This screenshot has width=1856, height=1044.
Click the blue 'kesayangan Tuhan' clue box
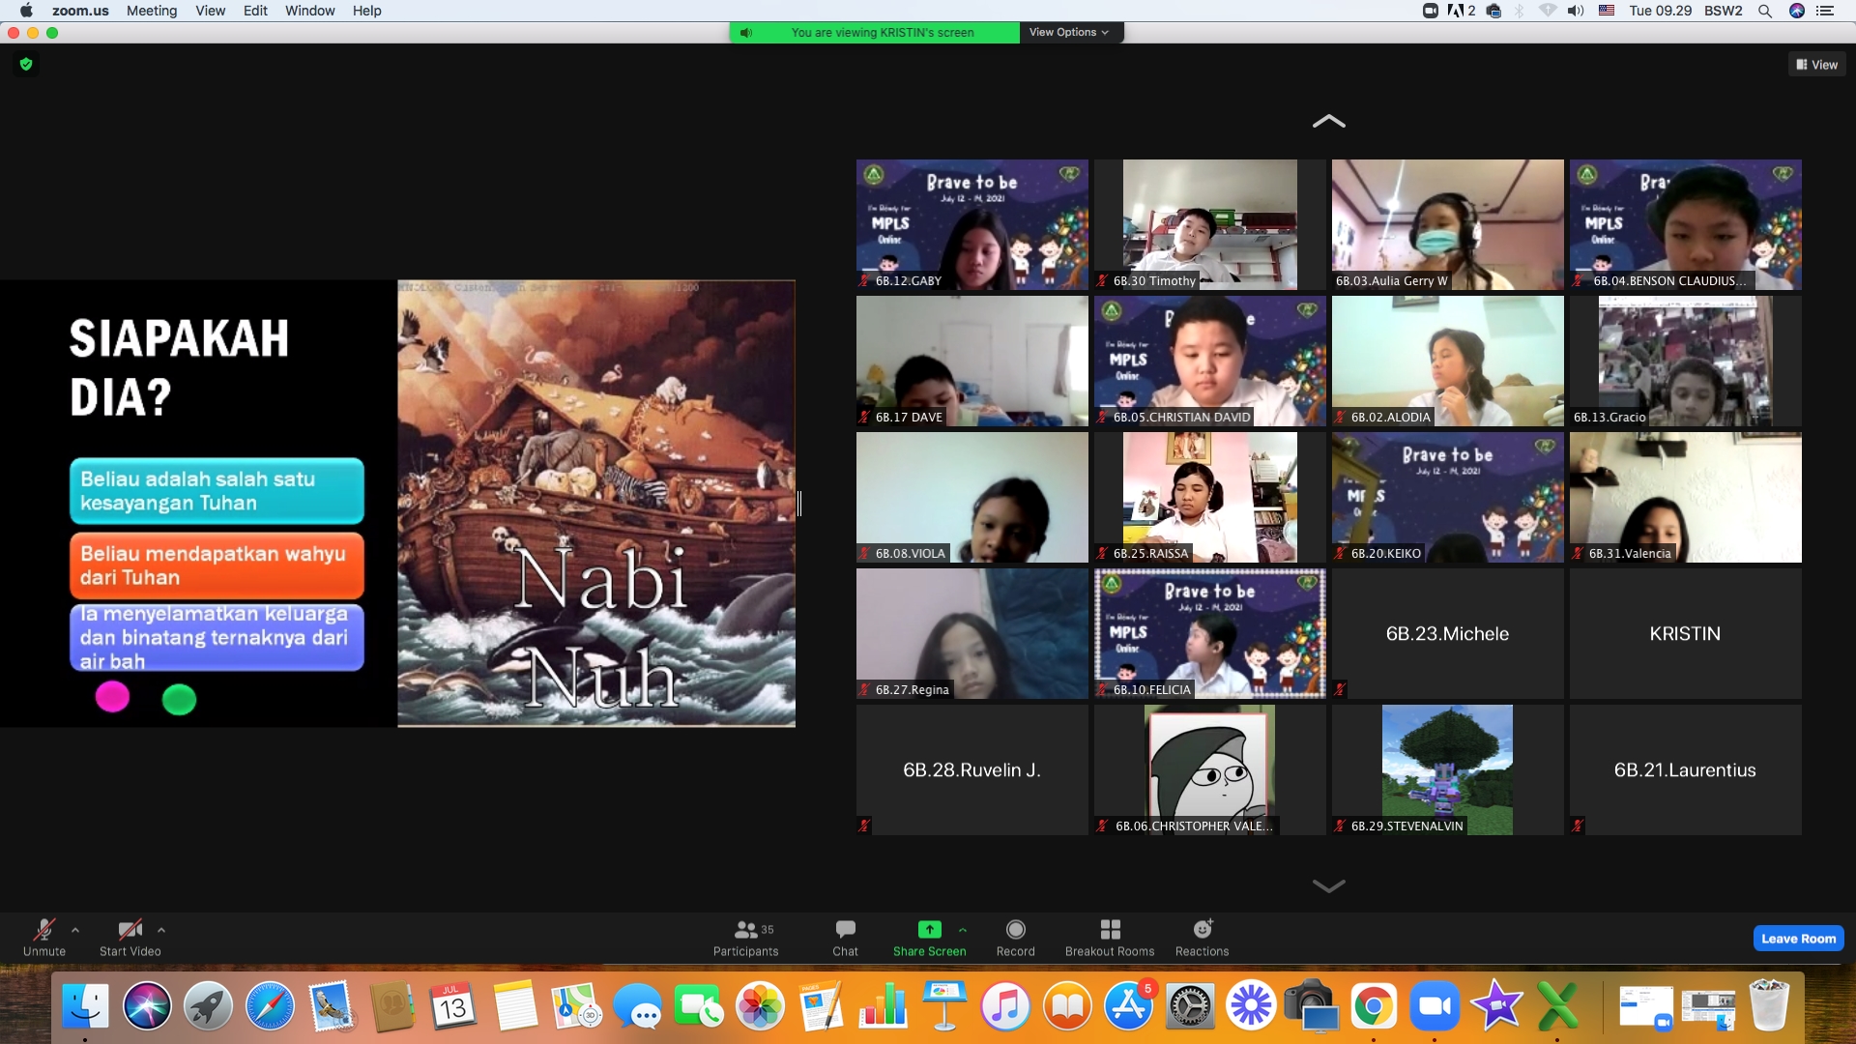pos(217,491)
